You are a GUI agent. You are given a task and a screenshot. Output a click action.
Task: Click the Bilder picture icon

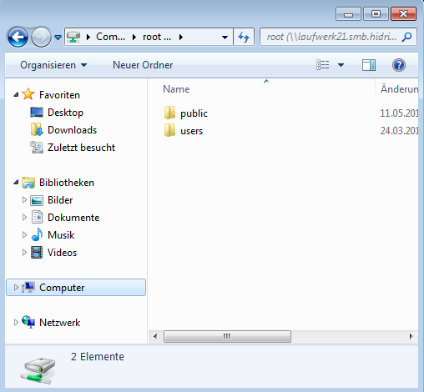tap(37, 200)
